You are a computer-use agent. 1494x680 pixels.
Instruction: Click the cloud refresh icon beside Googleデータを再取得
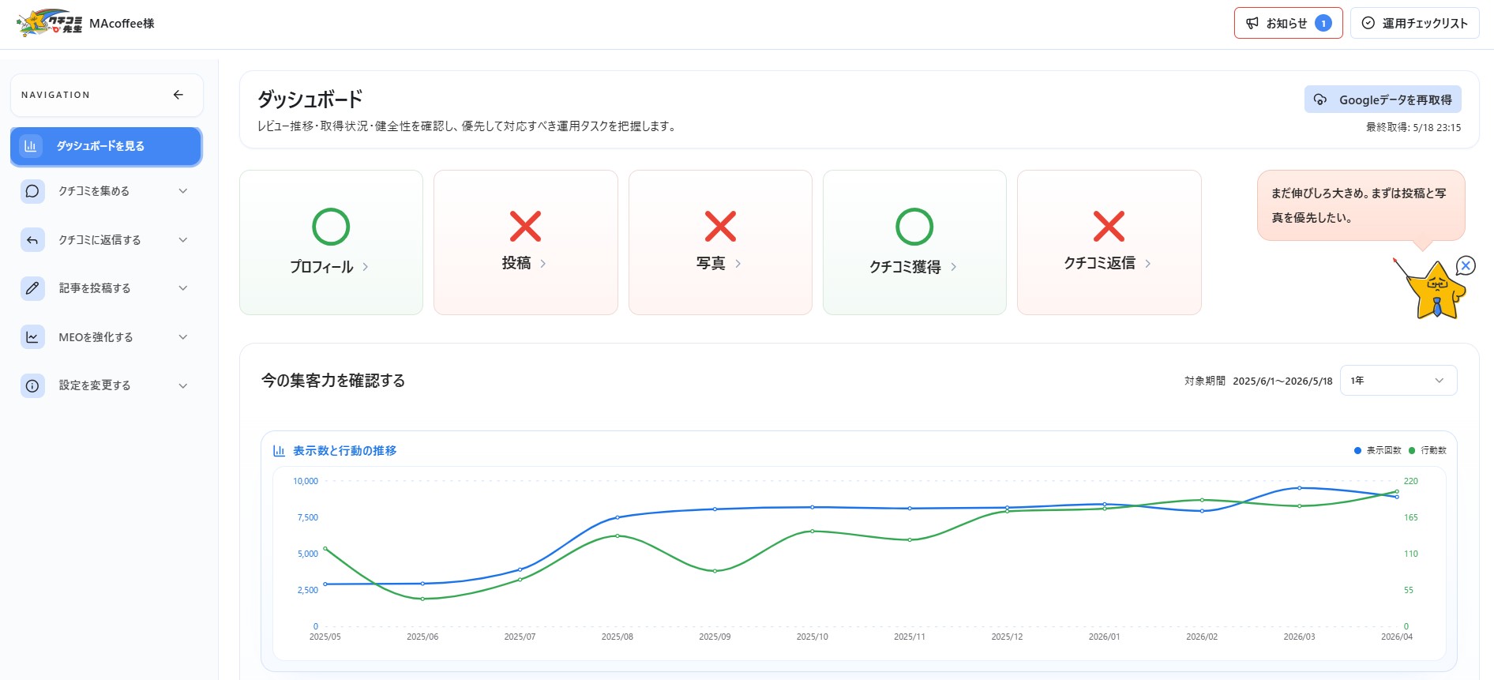point(1320,100)
